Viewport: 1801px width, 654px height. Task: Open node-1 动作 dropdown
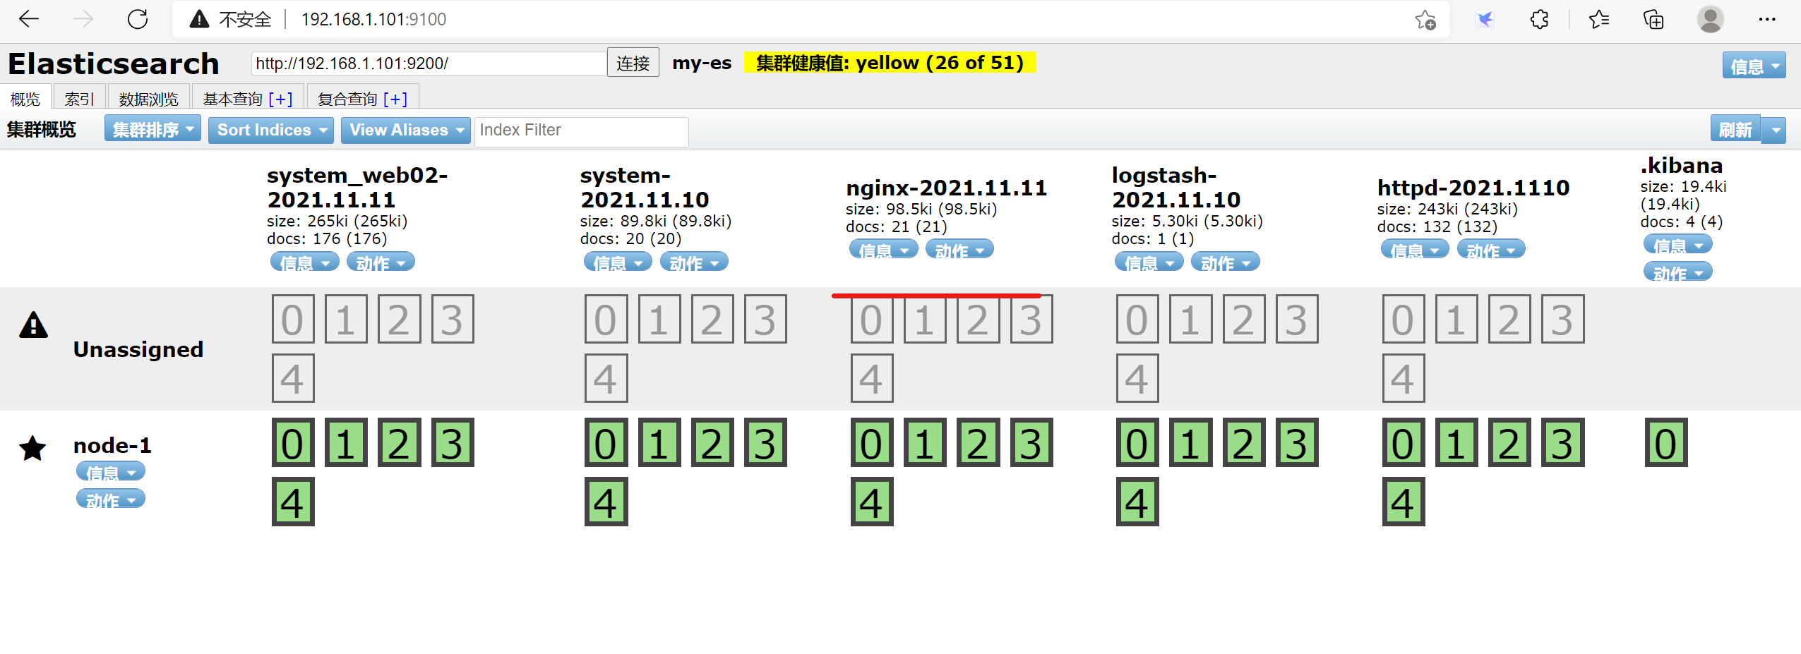coord(111,499)
